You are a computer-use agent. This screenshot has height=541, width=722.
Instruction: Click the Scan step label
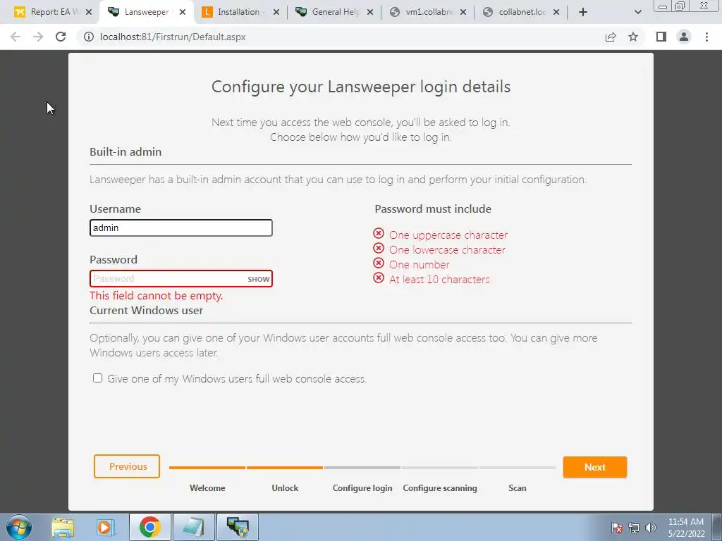point(517,488)
